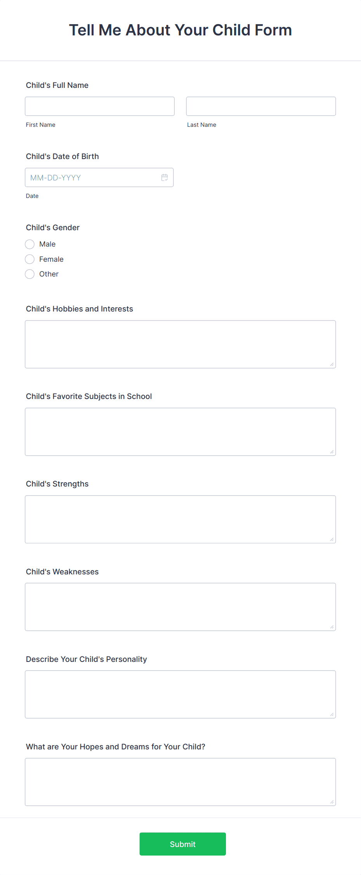Click the Favorite Subjects in School box

[x=180, y=432]
